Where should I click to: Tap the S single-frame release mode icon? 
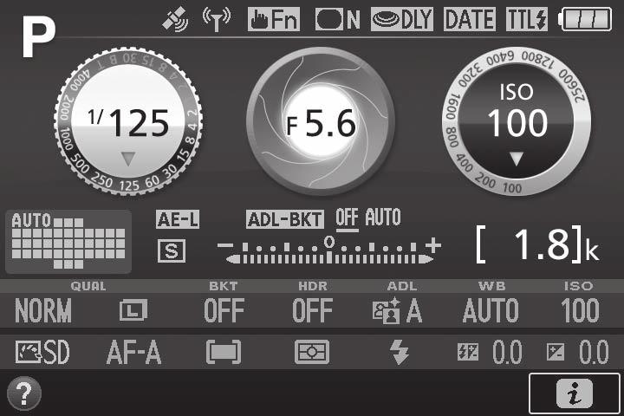click(172, 250)
